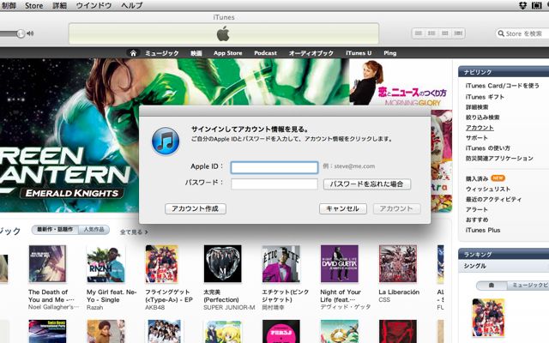Open the 絞り込み検索 link
549x343 pixels.
482,117
